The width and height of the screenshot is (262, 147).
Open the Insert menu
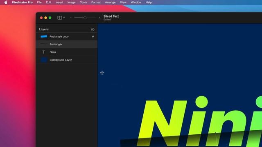click(59, 2)
